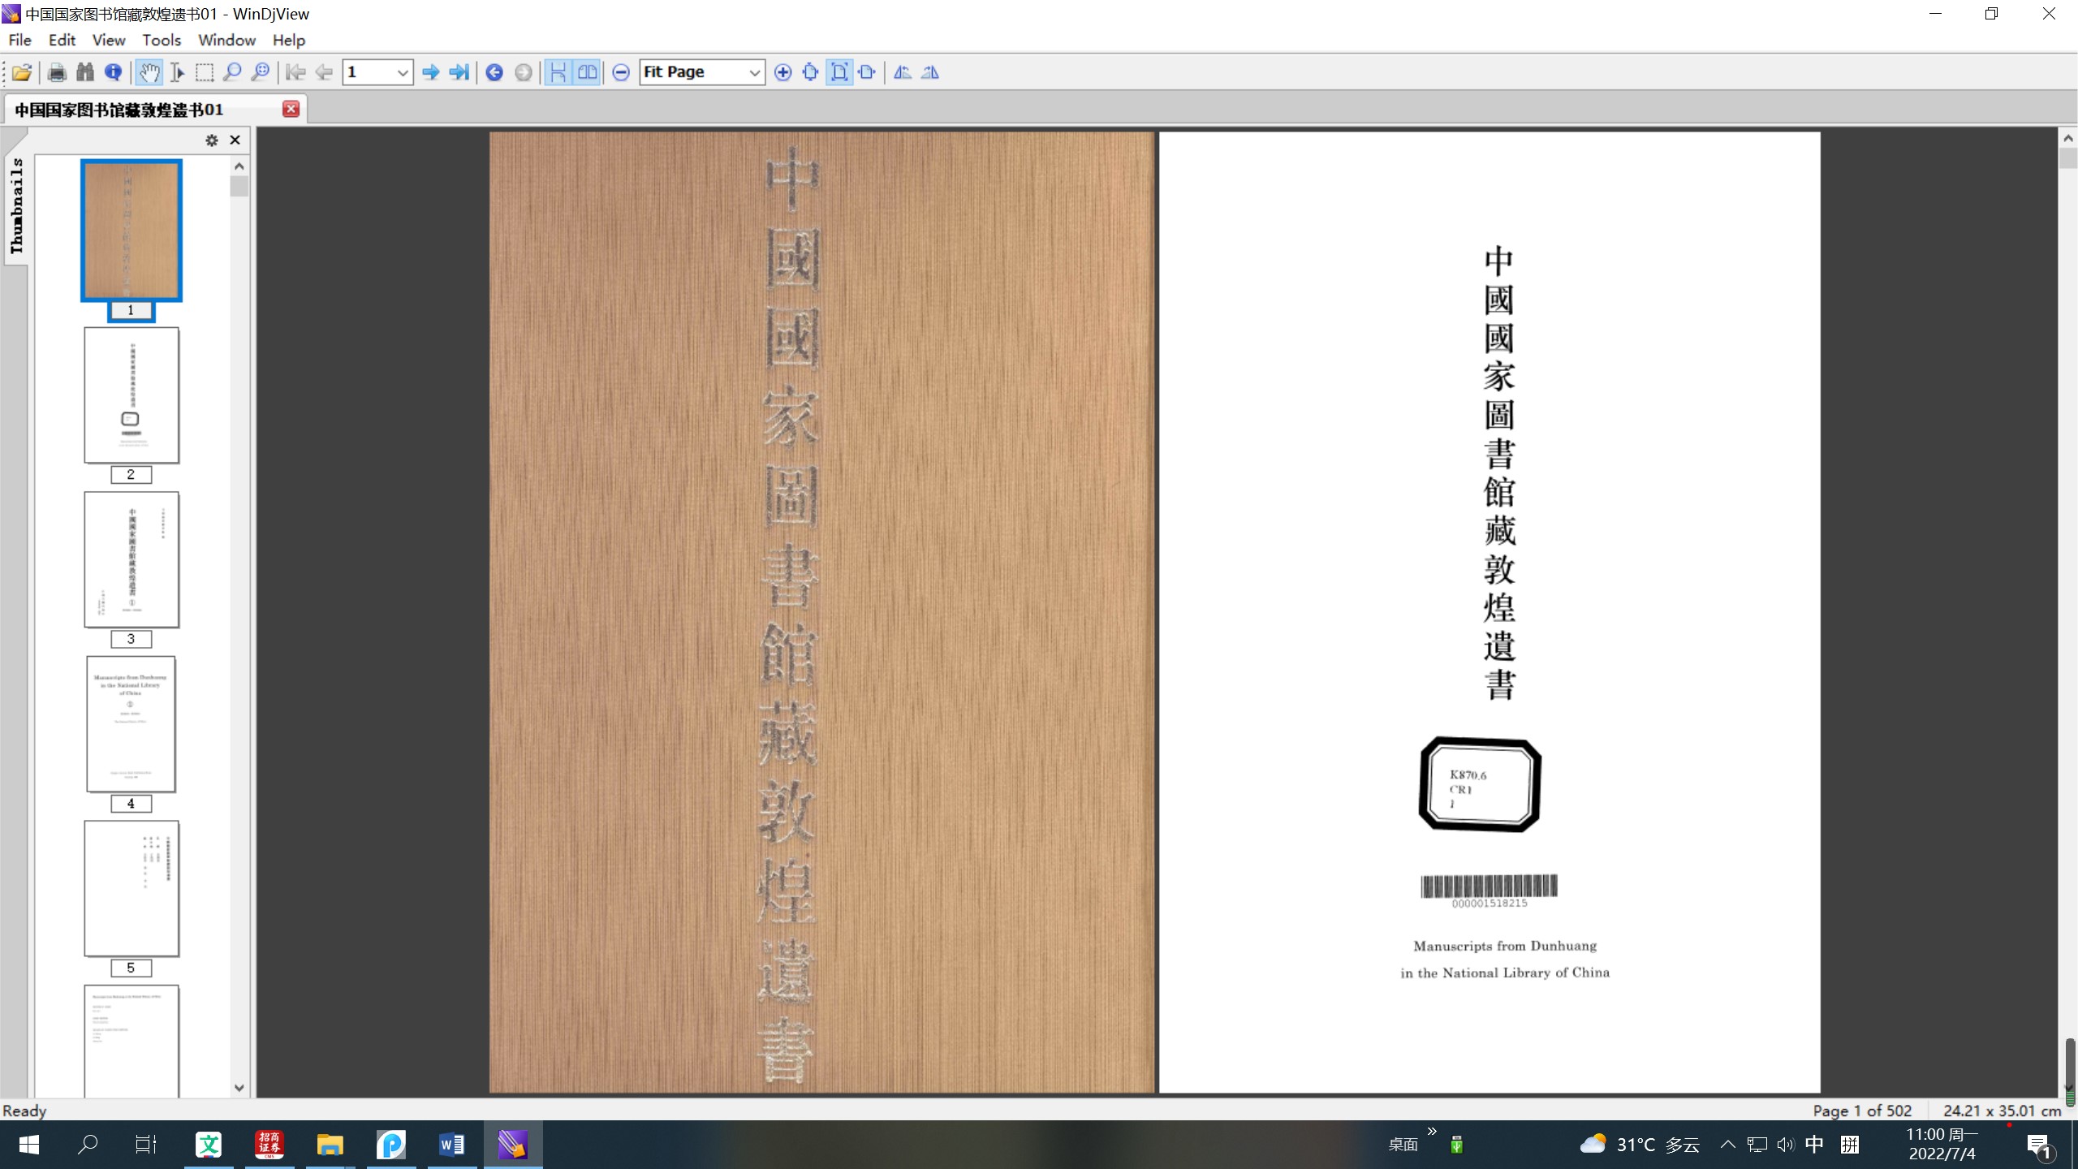Viewport: 2078px width, 1169px height.
Task: Open the page number dropdown
Action: click(403, 72)
